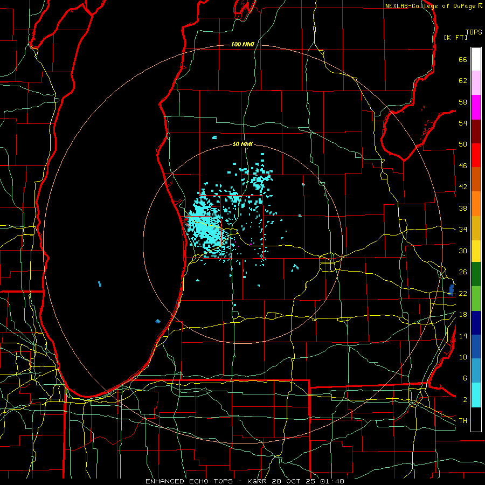This screenshot has width=485, height=485.
Task: Select the dark red legend swatch
Action: pyautogui.click(x=476, y=131)
